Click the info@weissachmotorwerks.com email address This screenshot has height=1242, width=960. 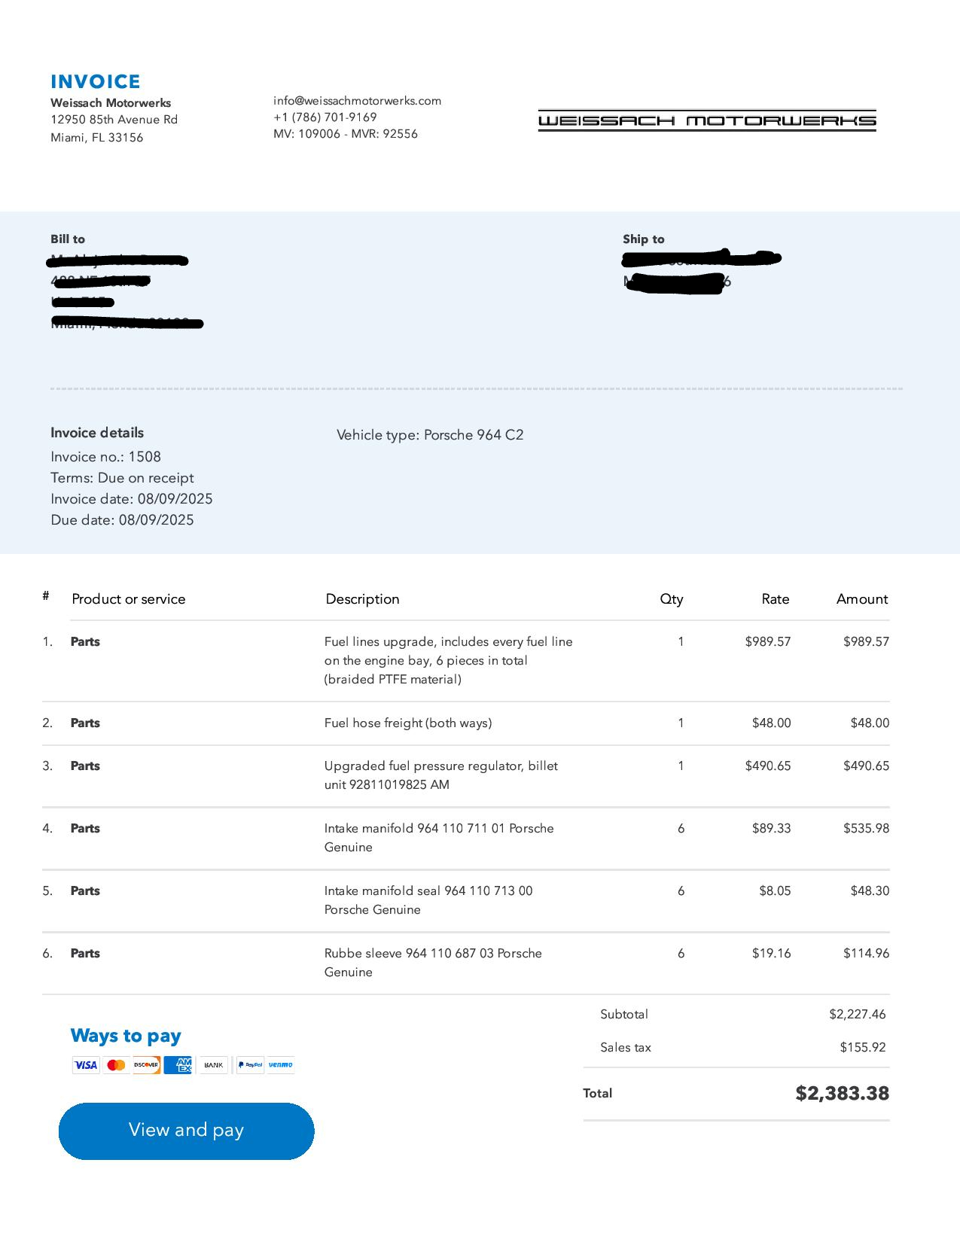pyautogui.click(x=357, y=101)
